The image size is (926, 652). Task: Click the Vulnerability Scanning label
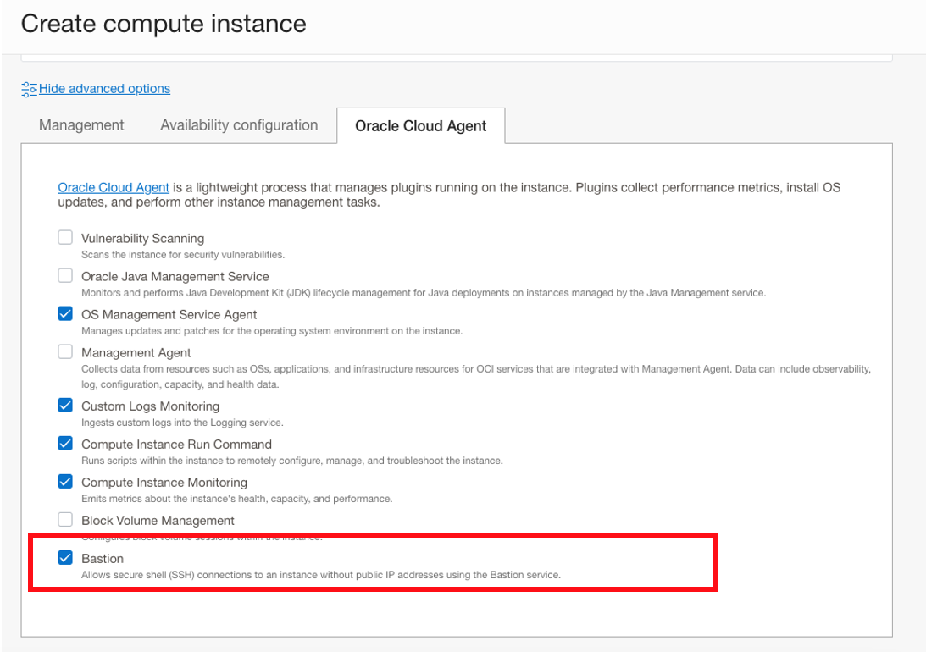tap(143, 239)
